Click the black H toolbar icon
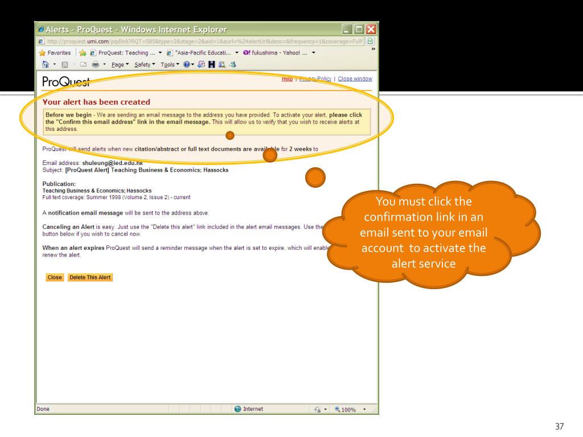Image resolution: width=583 pixels, height=437 pixels. coord(212,64)
